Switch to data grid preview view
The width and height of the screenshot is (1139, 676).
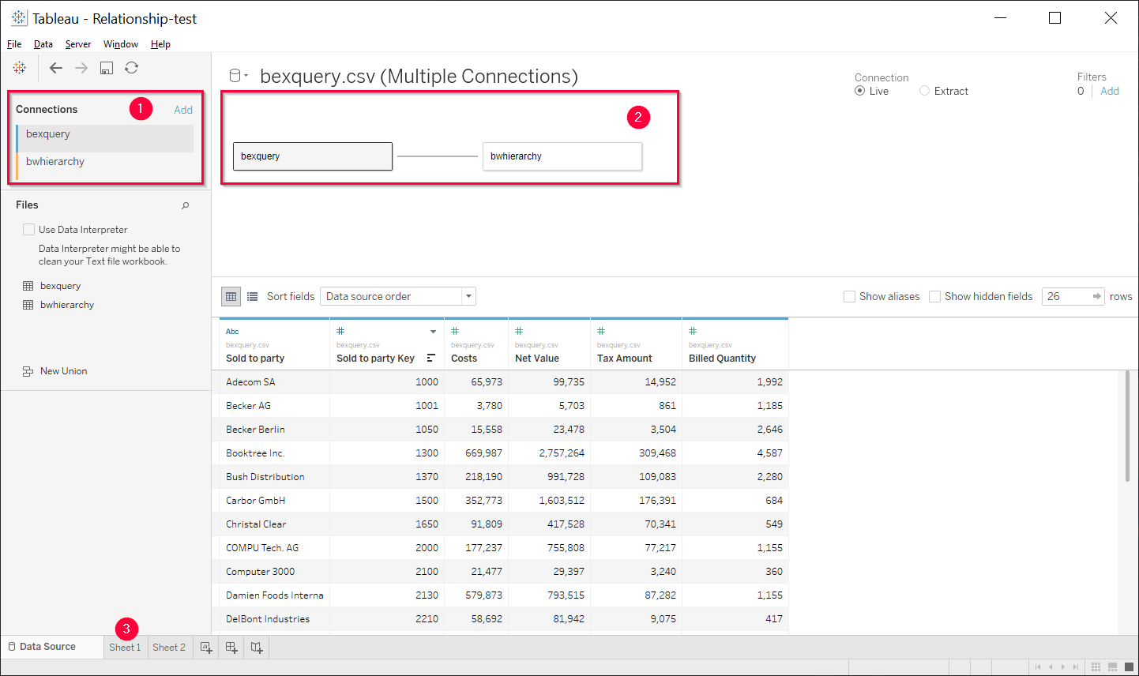(x=231, y=296)
